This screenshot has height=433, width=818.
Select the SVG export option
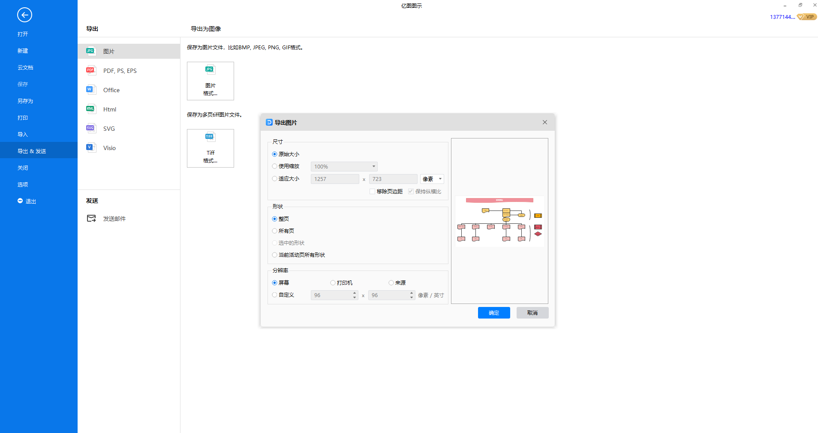[x=129, y=129]
